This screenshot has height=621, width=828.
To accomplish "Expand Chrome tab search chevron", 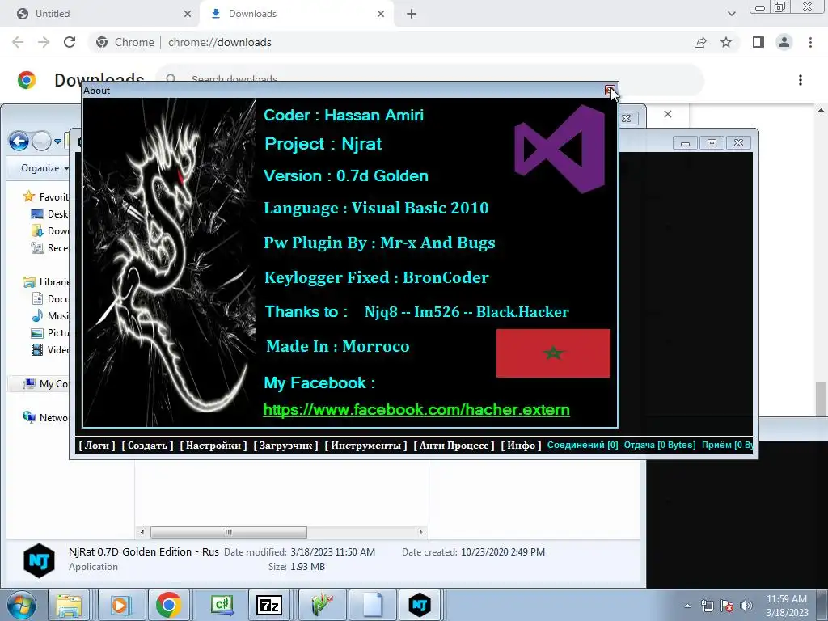I will coord(731,14).
